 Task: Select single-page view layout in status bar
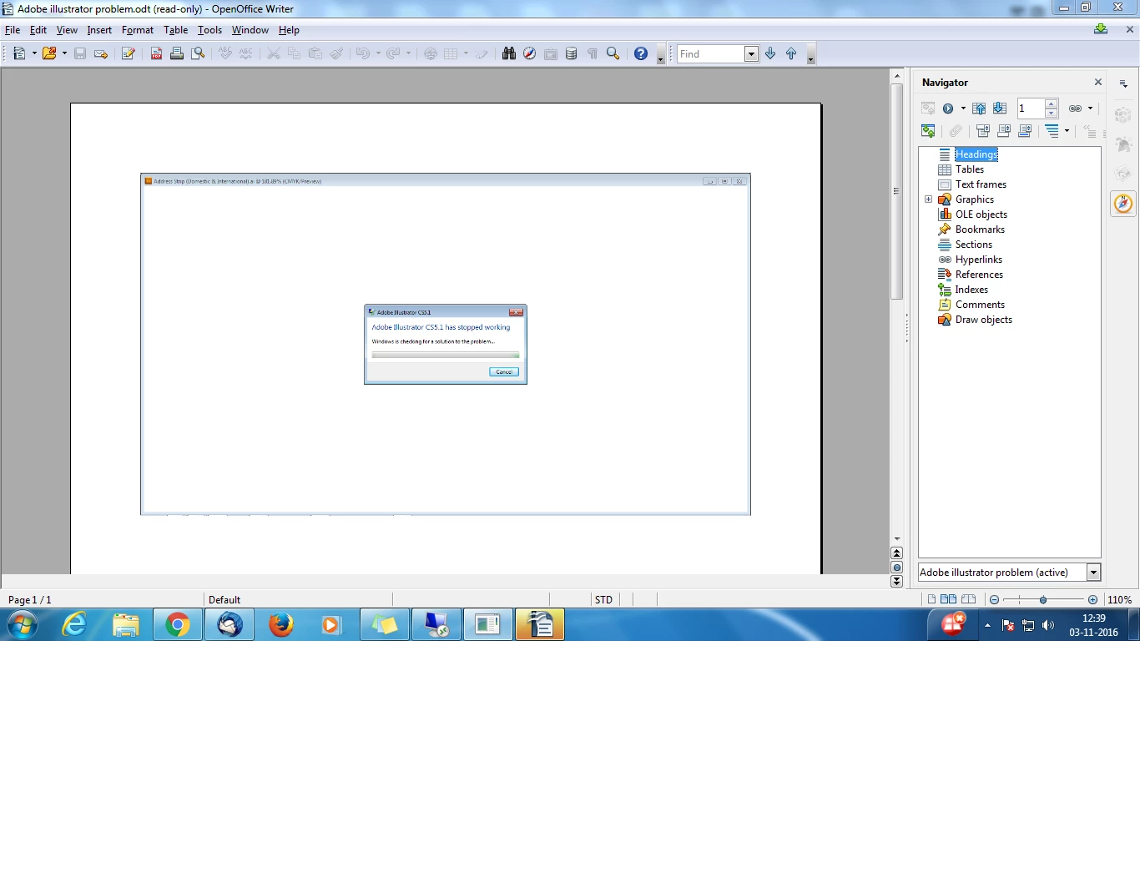(931, 599)
